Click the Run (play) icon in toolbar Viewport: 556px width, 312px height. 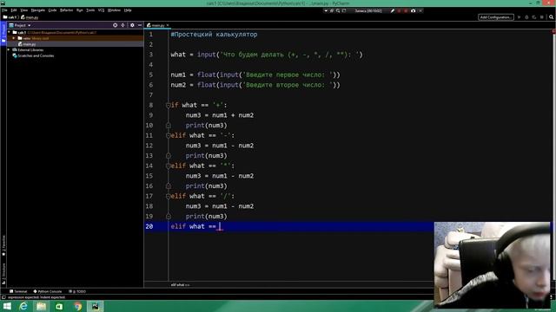click(x=520, y=17)
